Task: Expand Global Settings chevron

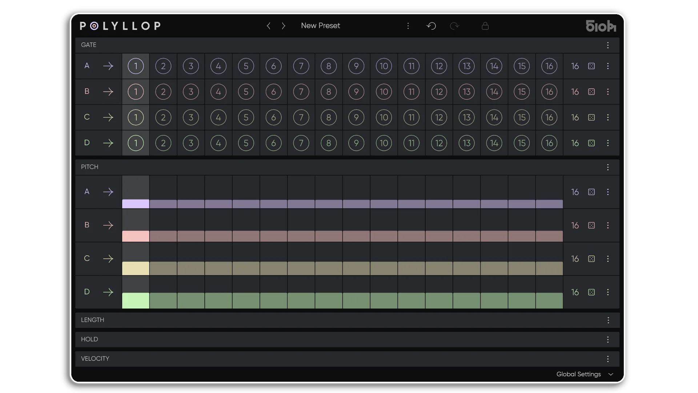Action: 611,374
